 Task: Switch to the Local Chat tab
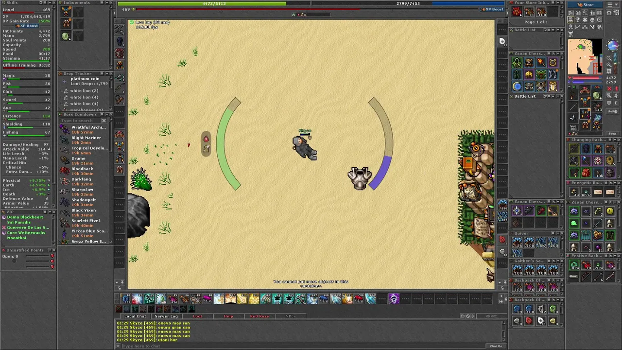tap(135, 316)
